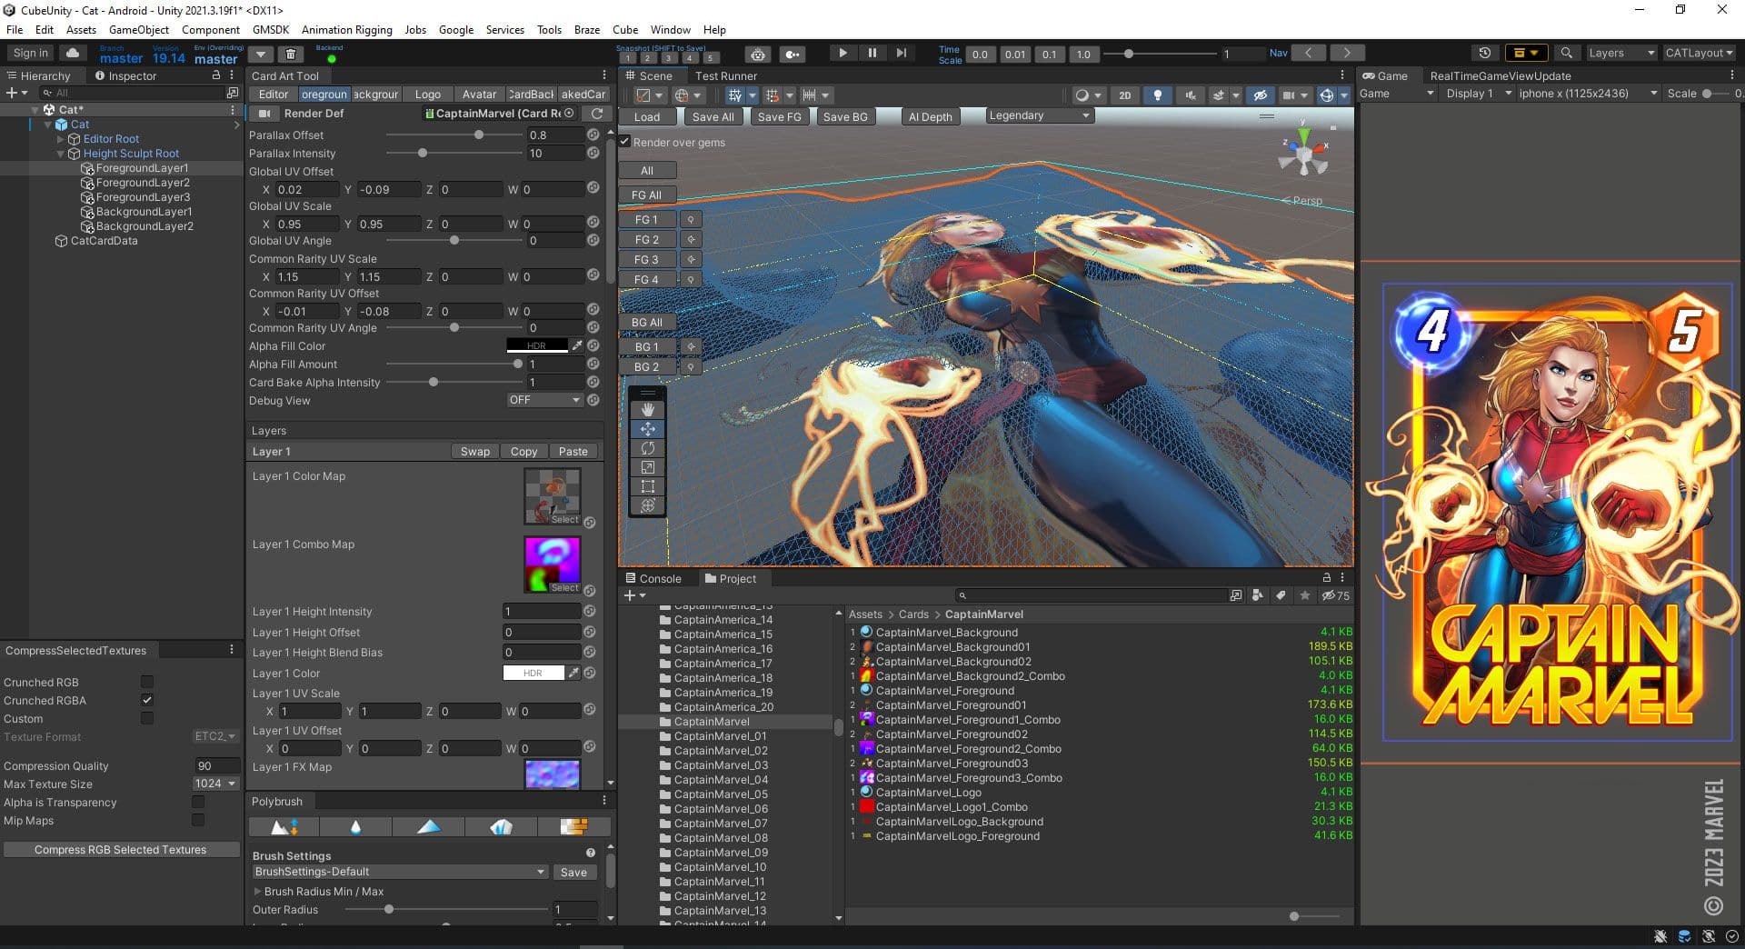
Task: Select the Rect transform tool in scene overlay
Action: tap(647, 486)
